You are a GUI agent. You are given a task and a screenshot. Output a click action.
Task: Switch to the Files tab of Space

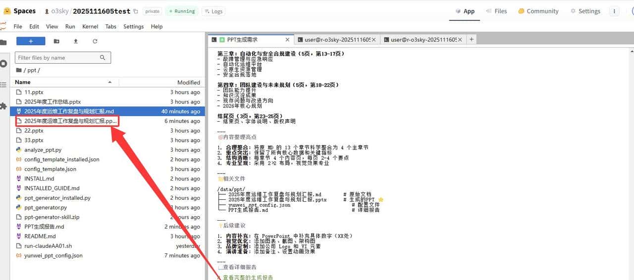click(x=497, y=11)
